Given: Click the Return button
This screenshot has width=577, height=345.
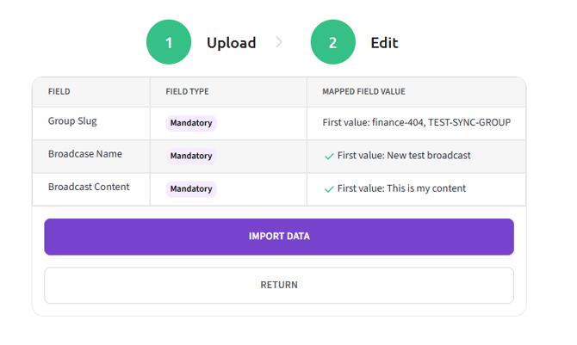Looking at the screenshot, I should [x=279, y=285].
